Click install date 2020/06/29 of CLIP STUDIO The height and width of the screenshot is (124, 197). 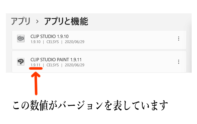[75, 42]
